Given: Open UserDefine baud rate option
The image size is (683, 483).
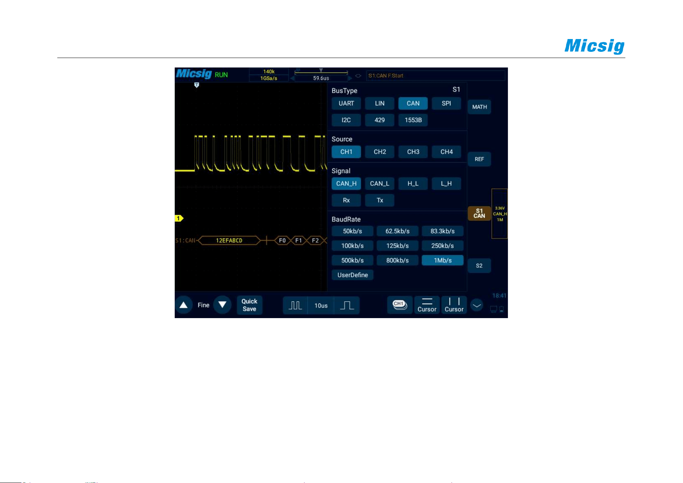Looking at the screenshot, I should click(x=352, y=275).
